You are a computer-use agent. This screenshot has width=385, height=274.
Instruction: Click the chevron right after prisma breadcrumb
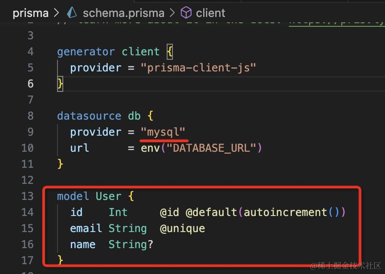(x=56, y=13)
